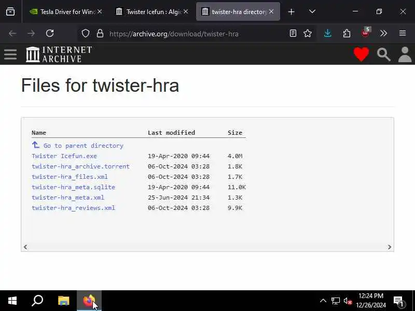
Task: Expand the list all tabs dropdown
Action: (312, 11)
